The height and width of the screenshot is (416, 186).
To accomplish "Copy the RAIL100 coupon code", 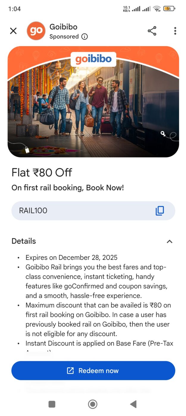I will (x=160, y=211).
